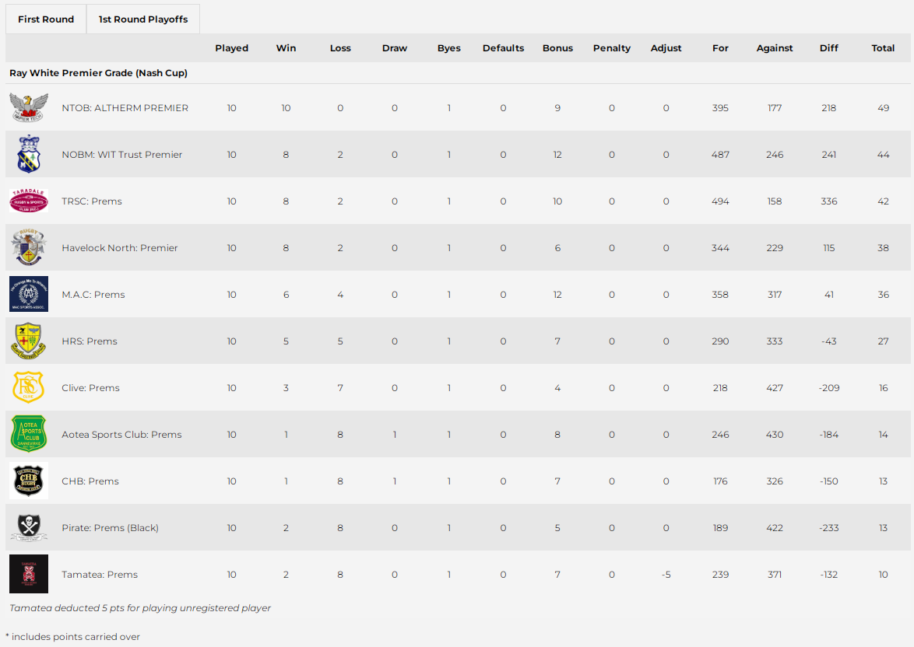Switch to the First Round tab
The height and width of the screenshot is (647, 914).
[45, 19]
